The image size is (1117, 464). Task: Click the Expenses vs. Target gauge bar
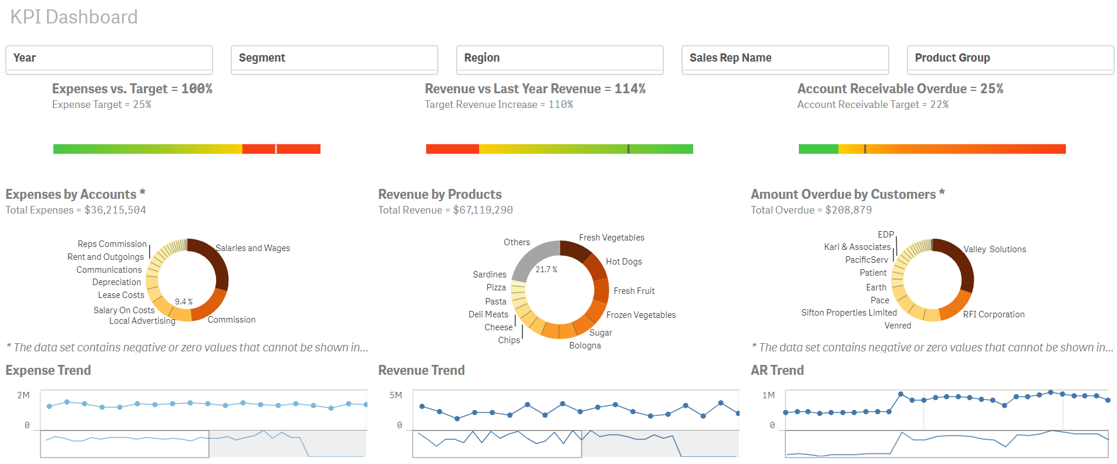click(x=187, y=149)
